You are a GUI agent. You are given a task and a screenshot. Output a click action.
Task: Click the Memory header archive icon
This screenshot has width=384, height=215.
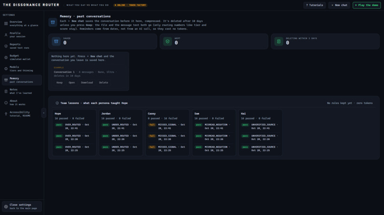coord(53,22)
